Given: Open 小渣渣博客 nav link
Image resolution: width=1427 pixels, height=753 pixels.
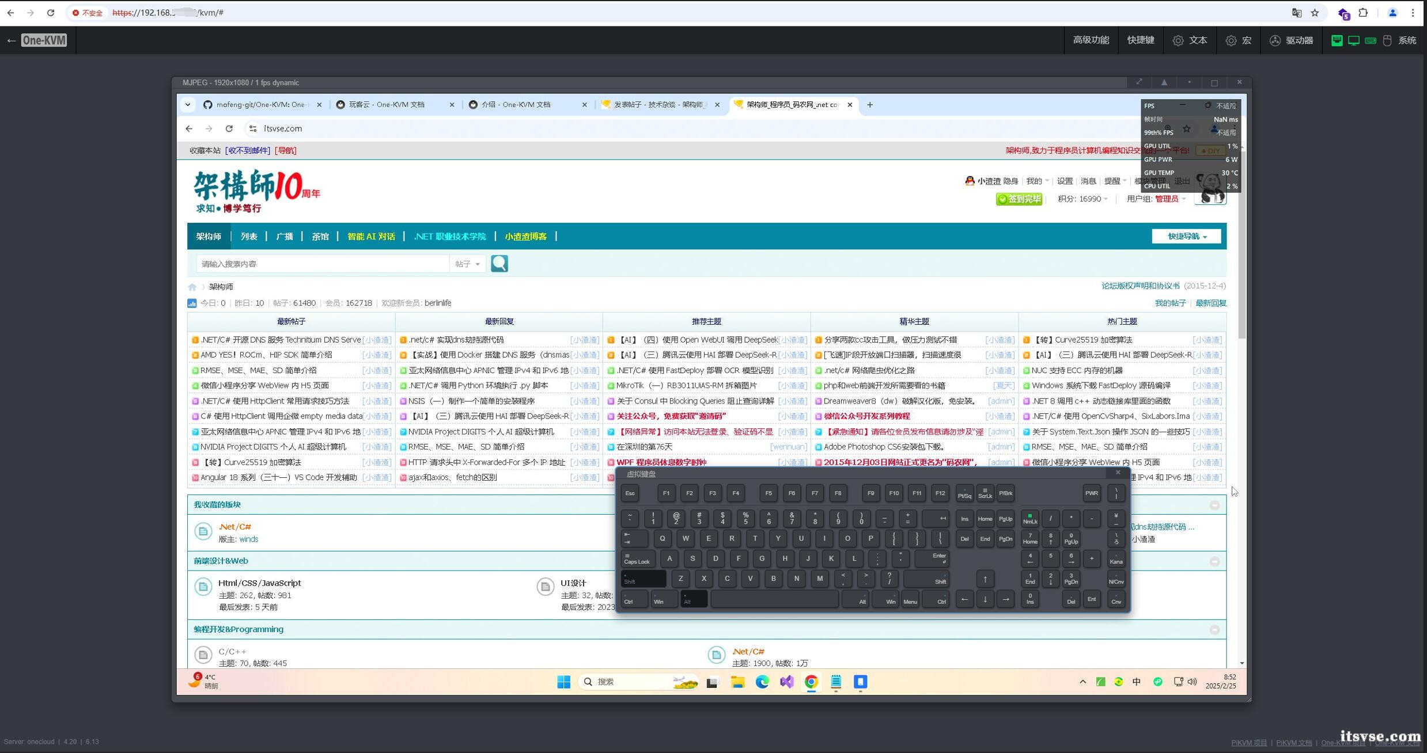Looking at the screenshot, I should pos(525,237).
